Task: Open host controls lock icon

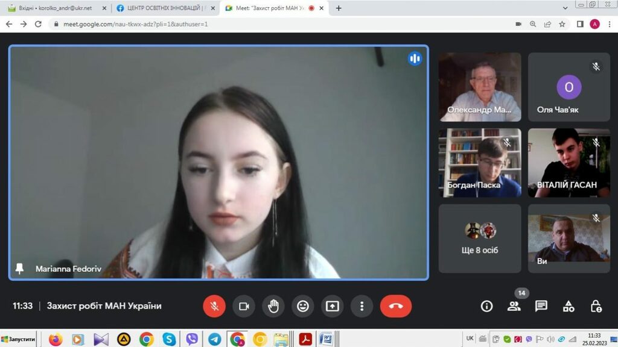Action: point(596,306)
